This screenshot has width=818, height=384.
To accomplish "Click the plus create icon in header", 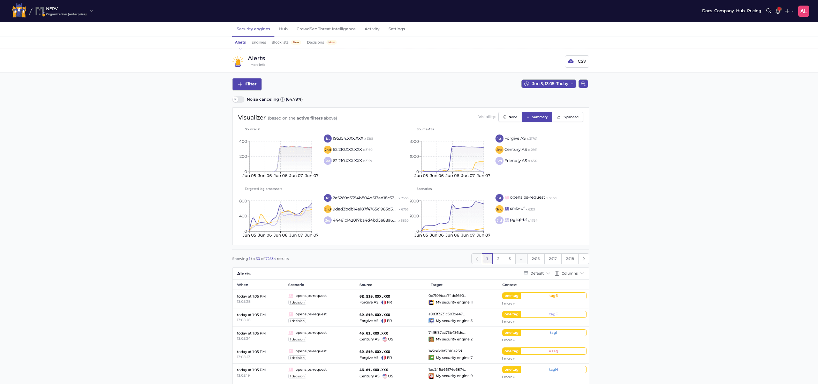I will coord(787,11).
